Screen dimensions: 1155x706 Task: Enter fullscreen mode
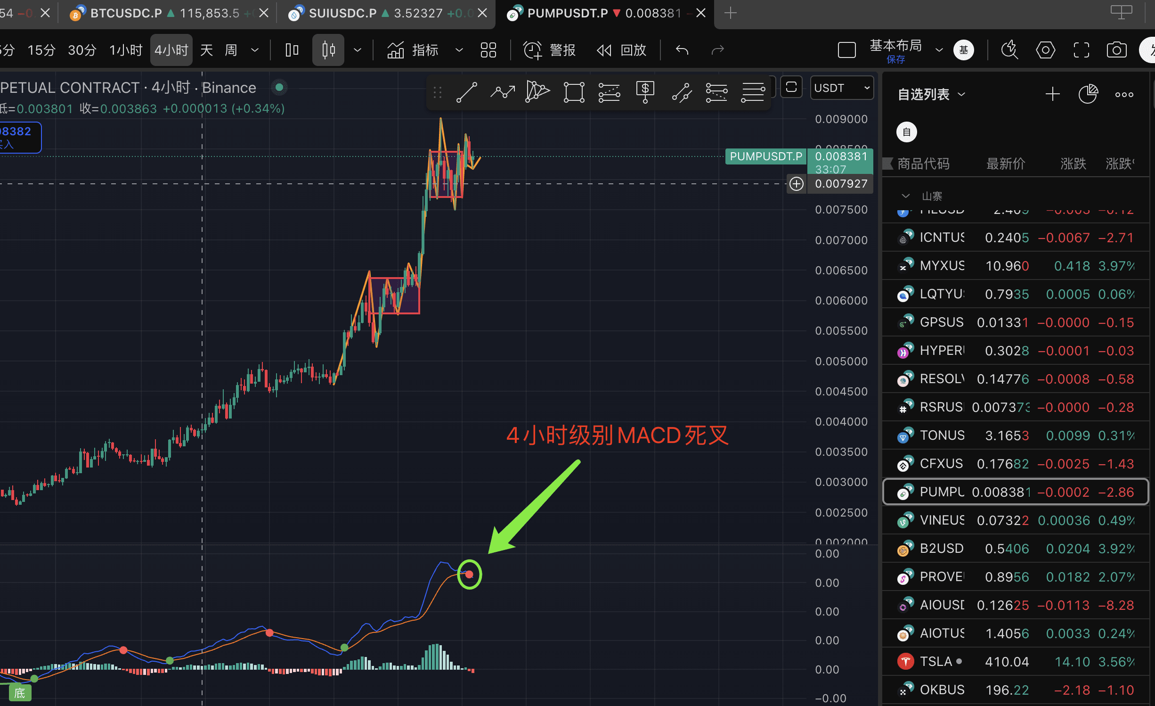1082,50
